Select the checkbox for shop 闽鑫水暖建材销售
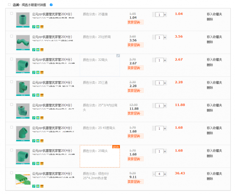 click(9, 5)
